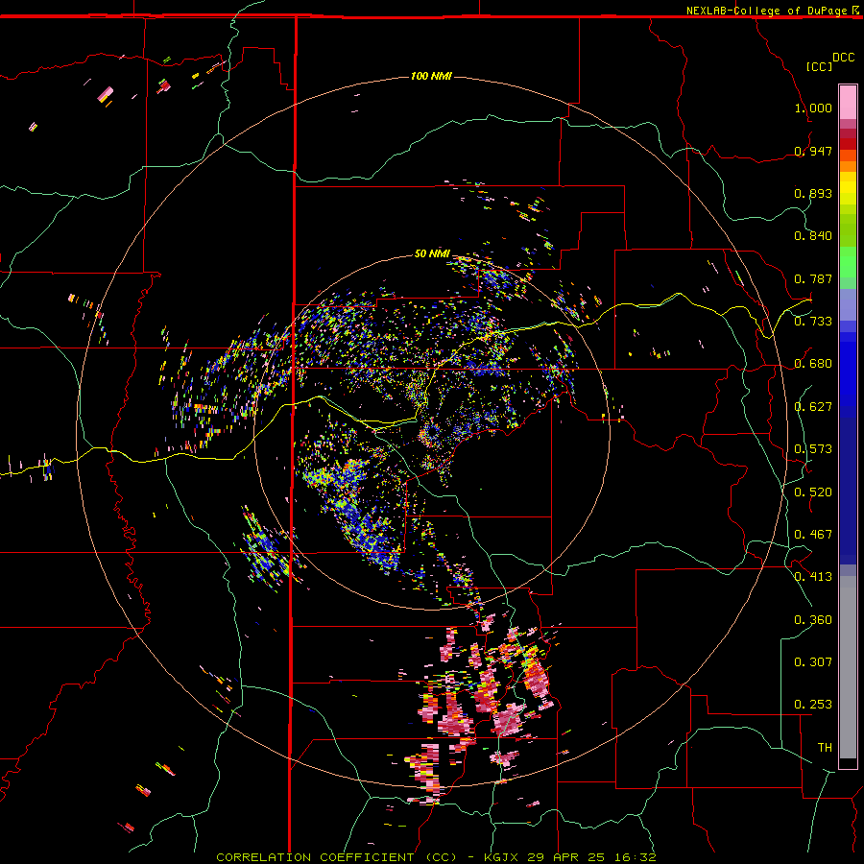Click the CORRELATION COEFFICIENT (CC) caption text
Image resolution: width=864 pixels, height=864 pixels.
(336, 857)
